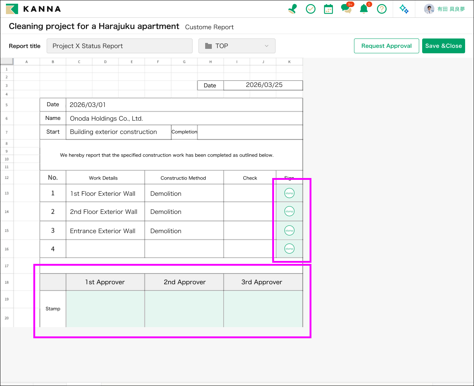View notifications via the bell icon
The height and width of the screenshot is (386, 474).
pyautogui.click(x=364, y=9)
